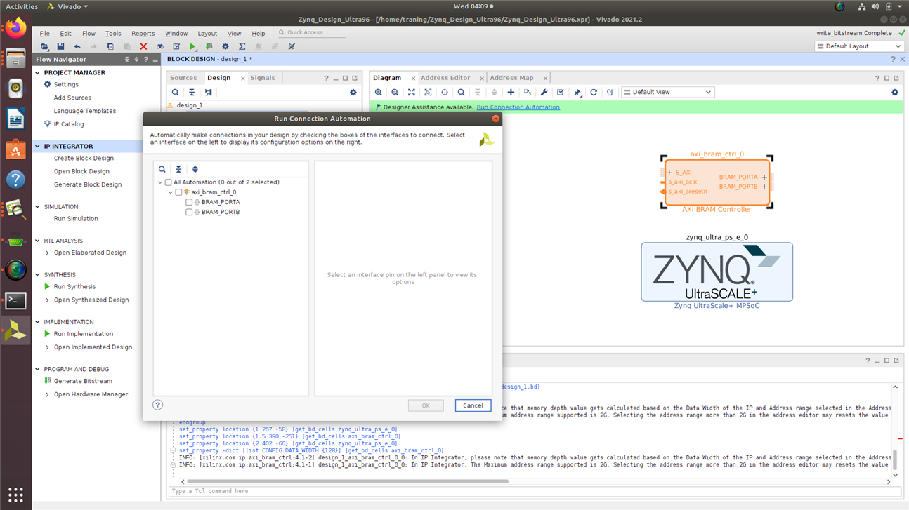Check the All Automation checkbox

pos(169,182)
